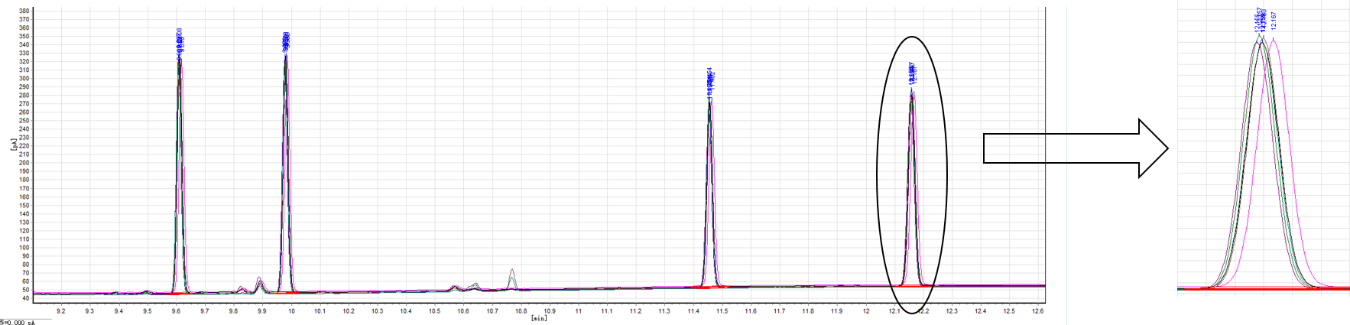Screen dimensions: 1350x325
Task: Click the small peak near 10.77 min
Action: click(512, 272)
